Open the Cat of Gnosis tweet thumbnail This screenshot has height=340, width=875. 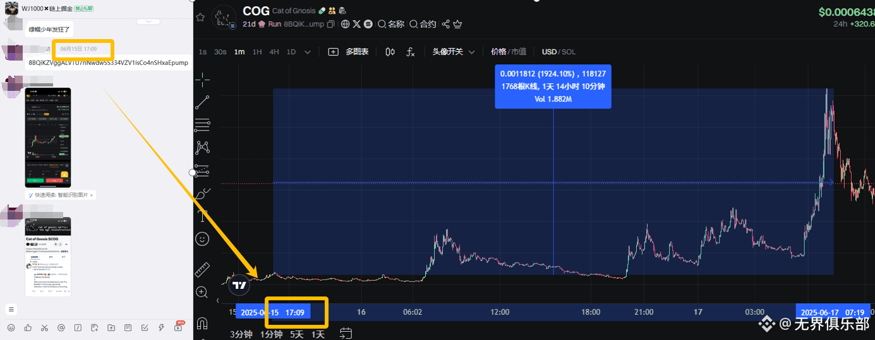click(x=48, y=256)
